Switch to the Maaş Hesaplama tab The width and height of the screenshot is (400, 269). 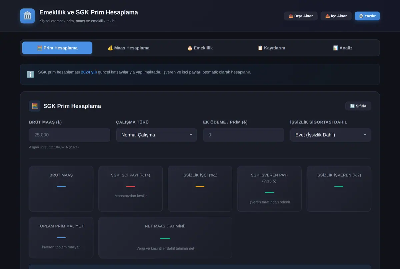(129, 48)
